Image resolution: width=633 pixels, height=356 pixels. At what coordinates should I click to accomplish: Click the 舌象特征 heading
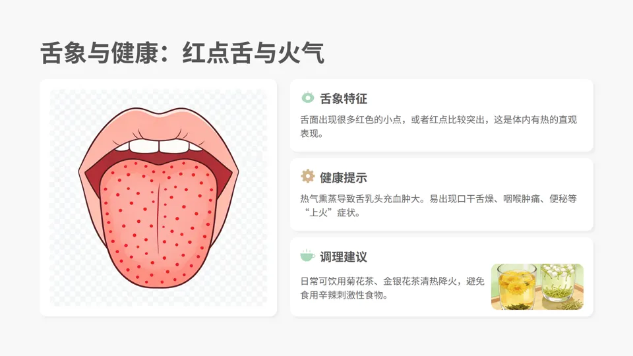pyautogui.click(x=344, y=98)
